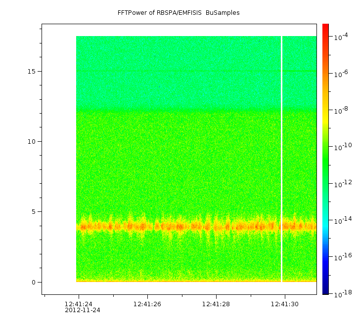
Task: Click the color bar label 10^-14
Action: [343, 220]
